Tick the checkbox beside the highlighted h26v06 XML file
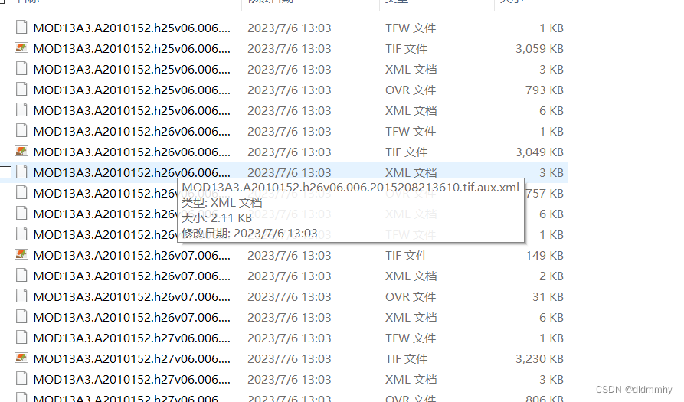Image resolution: width=684 pixels, height=402 pixels. pyautogui.click(x=5, y=172)
